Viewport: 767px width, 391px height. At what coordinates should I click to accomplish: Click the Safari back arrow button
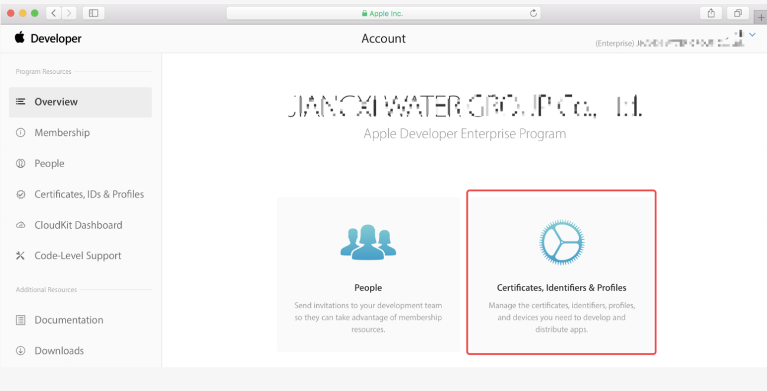tap(54, 13)
